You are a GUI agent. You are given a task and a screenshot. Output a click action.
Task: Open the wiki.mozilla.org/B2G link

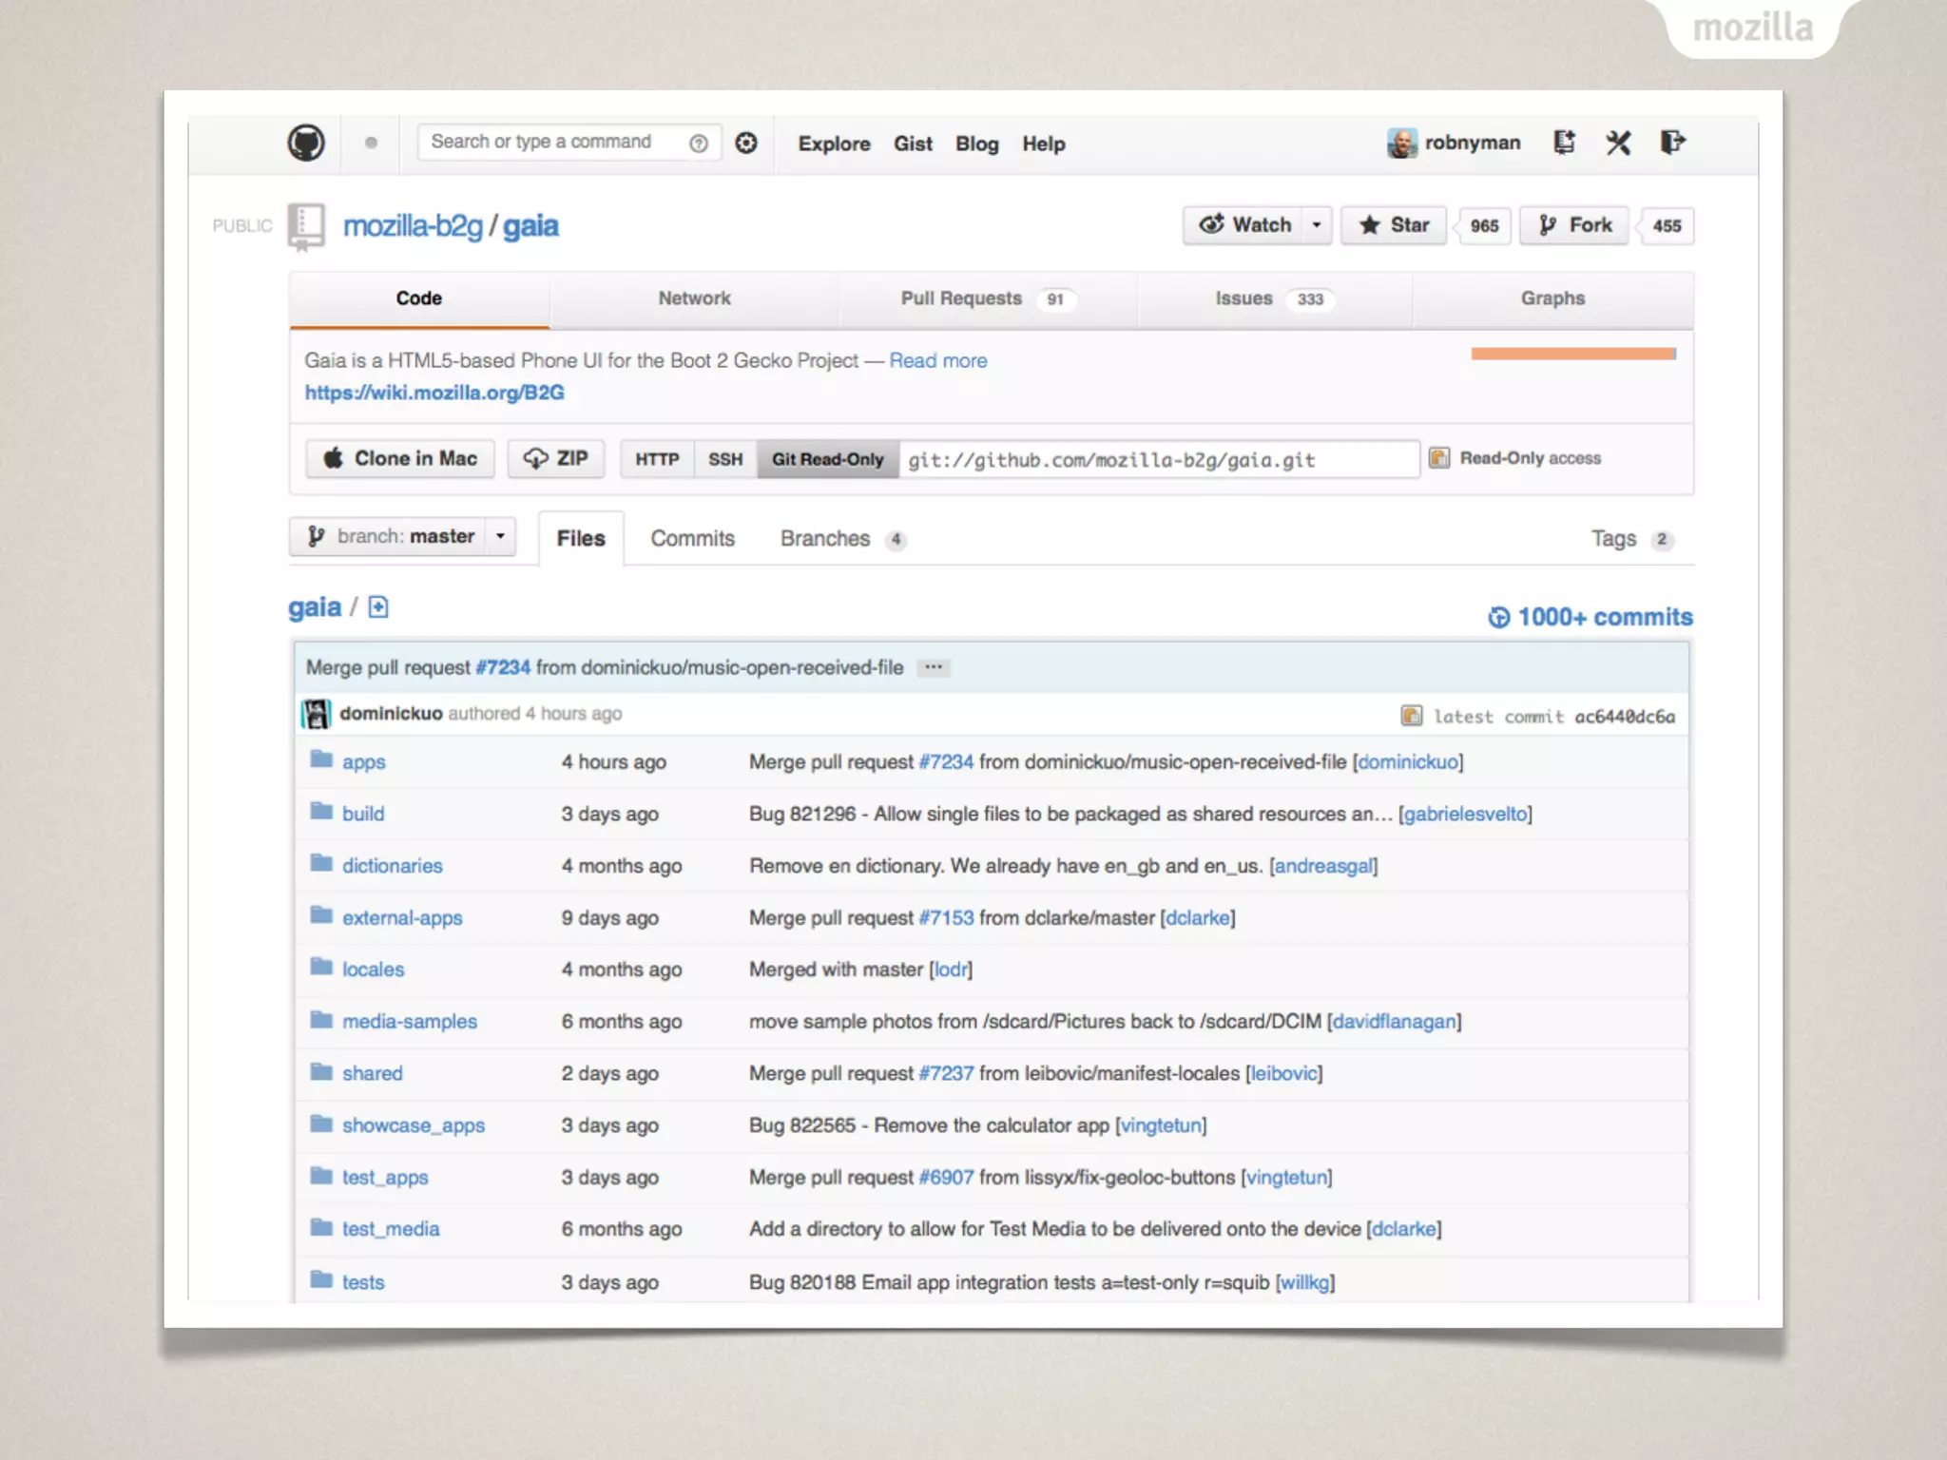(x=434, y=393)
